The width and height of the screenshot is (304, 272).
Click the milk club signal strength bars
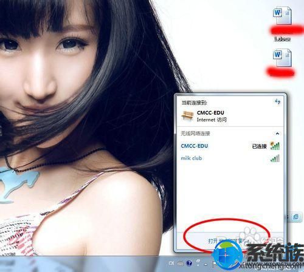[275, 158]
